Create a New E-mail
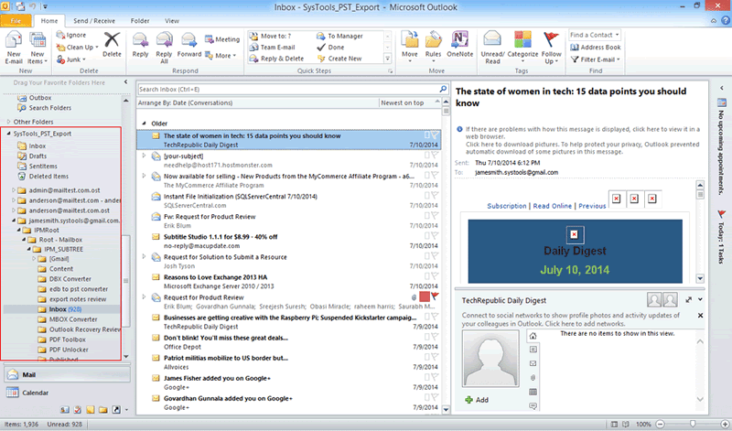The height and width of the screenshot is (431, 732). point(14,48)
